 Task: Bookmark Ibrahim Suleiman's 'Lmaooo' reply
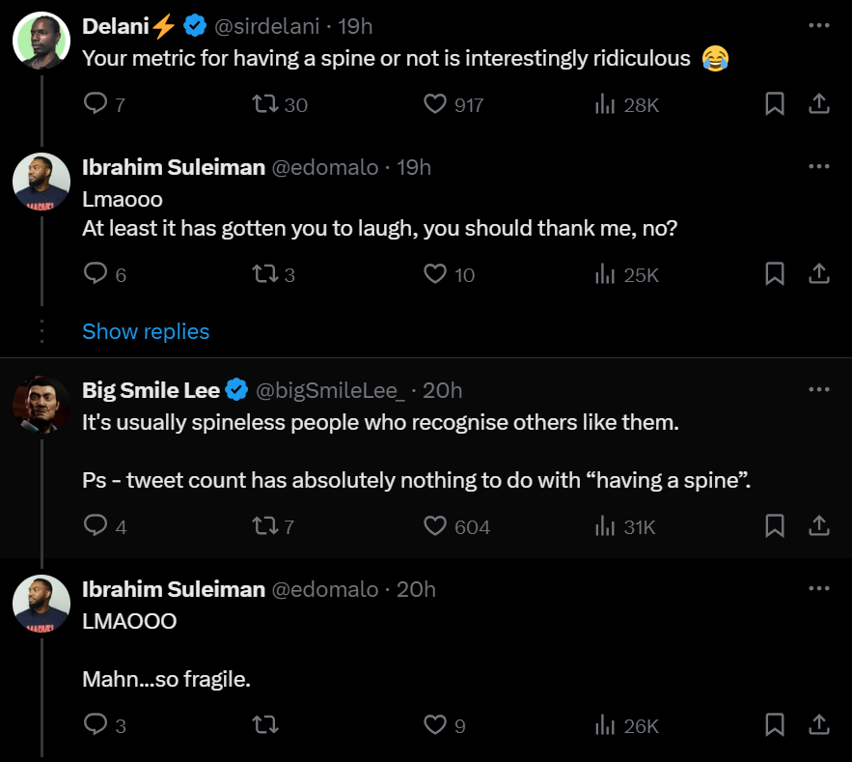pyautogui.click(x=774, y=274)
